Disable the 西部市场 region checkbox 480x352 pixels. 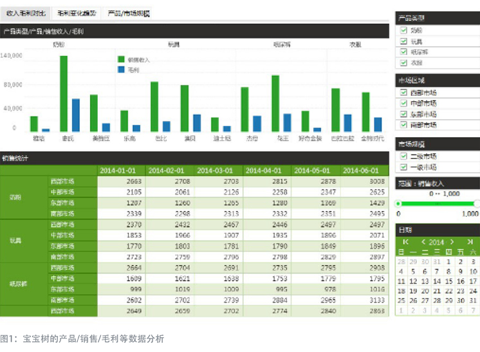[x=403, y=93]
